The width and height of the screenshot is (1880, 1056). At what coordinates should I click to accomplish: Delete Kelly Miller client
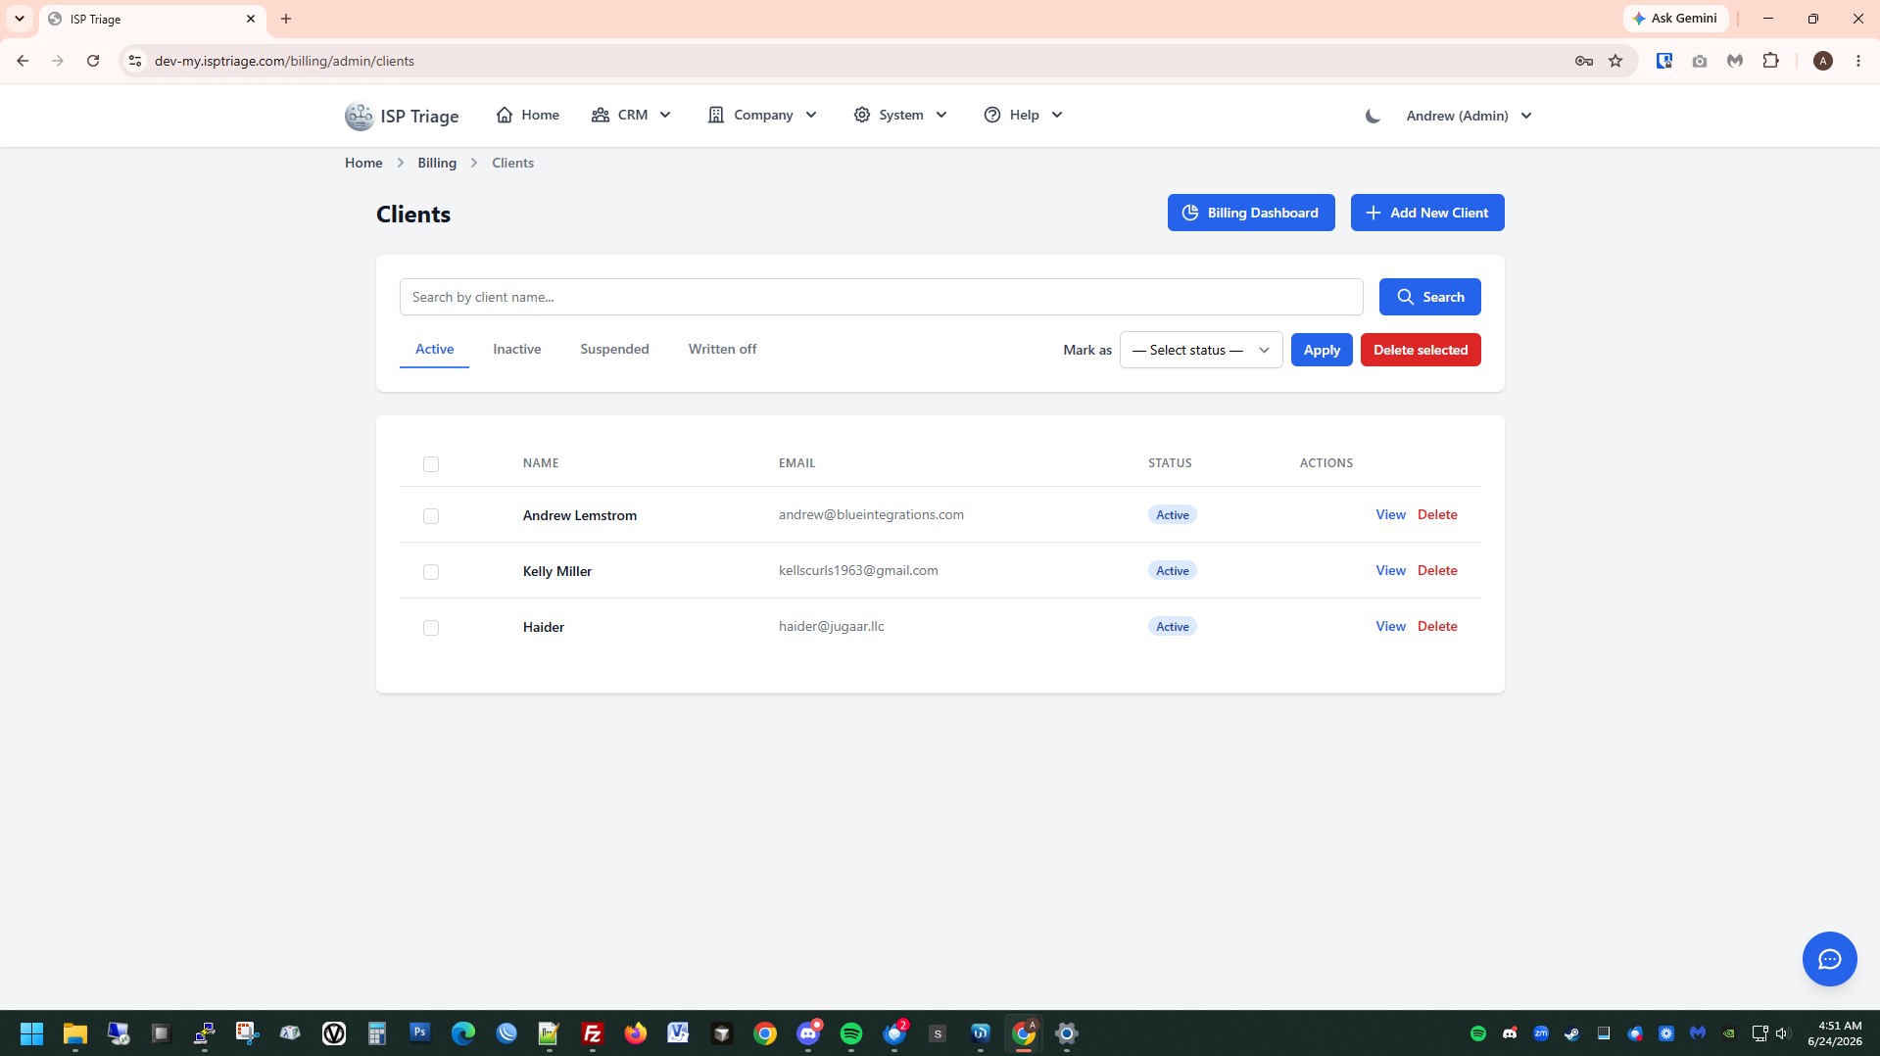pyautogui.click(x=1437, y=571)
